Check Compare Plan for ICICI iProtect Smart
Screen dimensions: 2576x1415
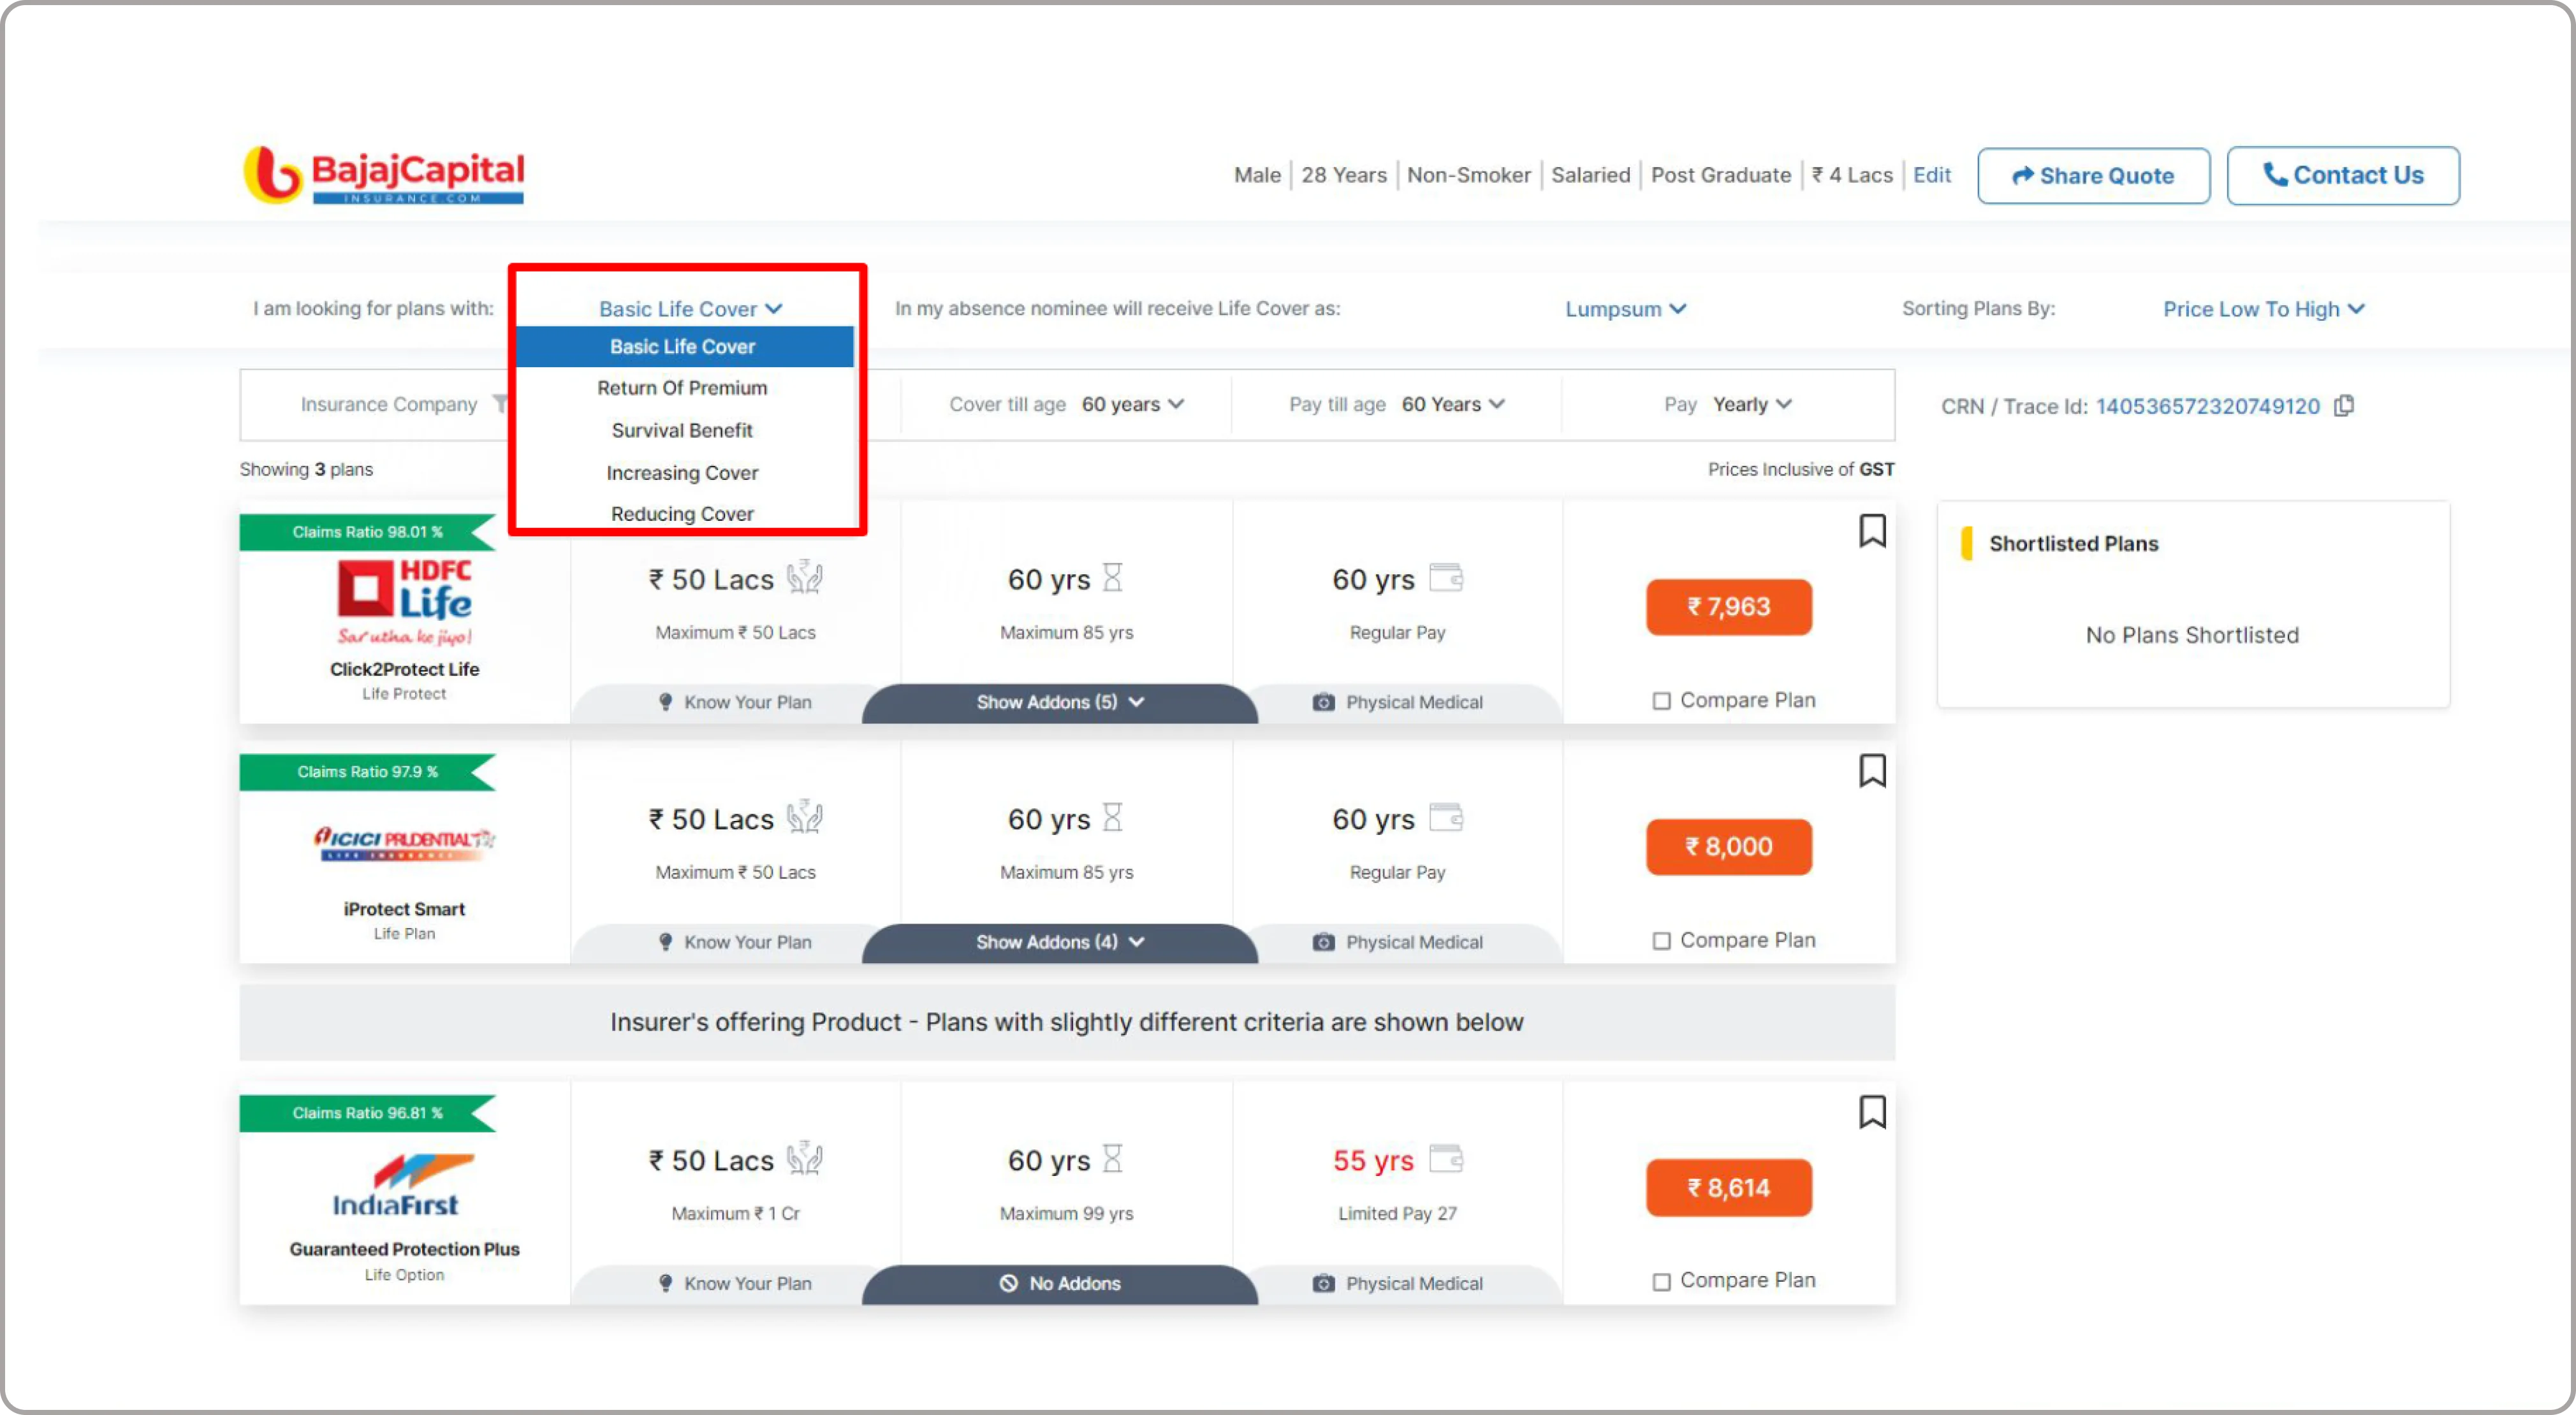pyautogui.click(x=1661, y=941)
